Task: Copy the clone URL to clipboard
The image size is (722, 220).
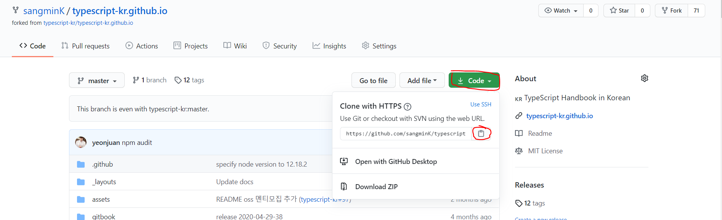Action: 481,133
